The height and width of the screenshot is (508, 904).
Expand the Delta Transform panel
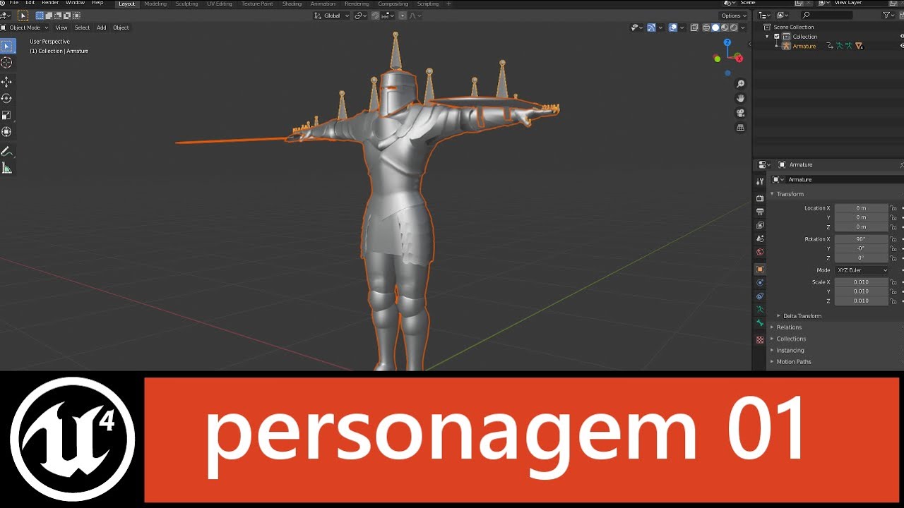coord(802,316)
